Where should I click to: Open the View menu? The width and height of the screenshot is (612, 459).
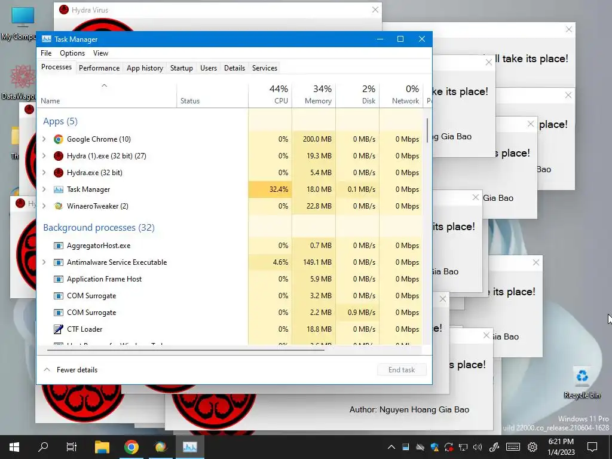pos(100,53)
